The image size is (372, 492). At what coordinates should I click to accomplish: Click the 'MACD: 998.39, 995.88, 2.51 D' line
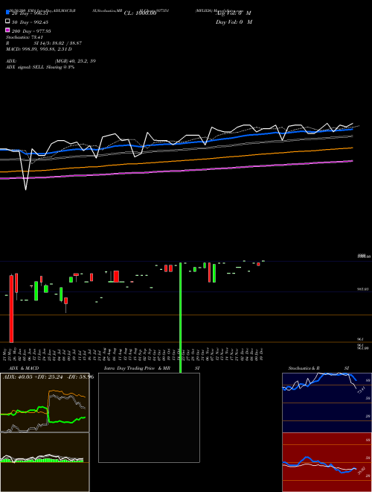tap(39, 49)
